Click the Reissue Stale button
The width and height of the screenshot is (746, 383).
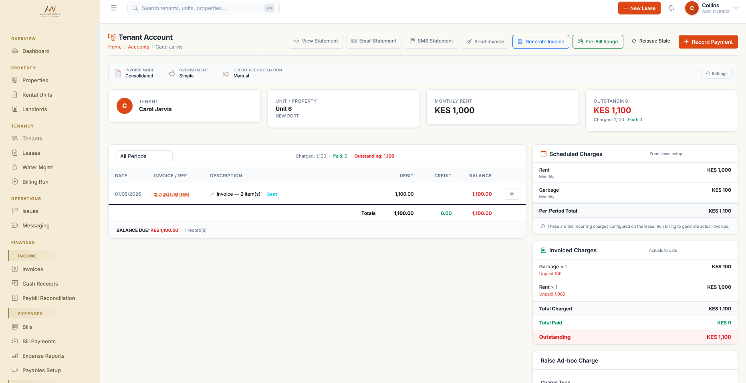[651, 41]
